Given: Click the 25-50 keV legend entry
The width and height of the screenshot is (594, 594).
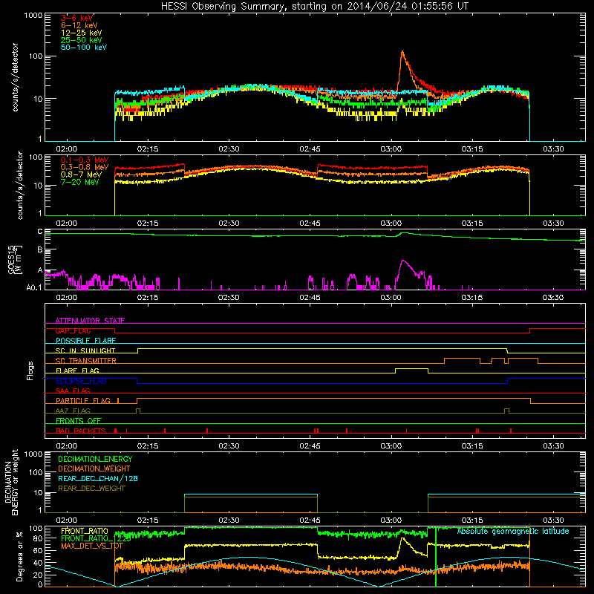Looking at the screenshot, I should click(82, 40).
